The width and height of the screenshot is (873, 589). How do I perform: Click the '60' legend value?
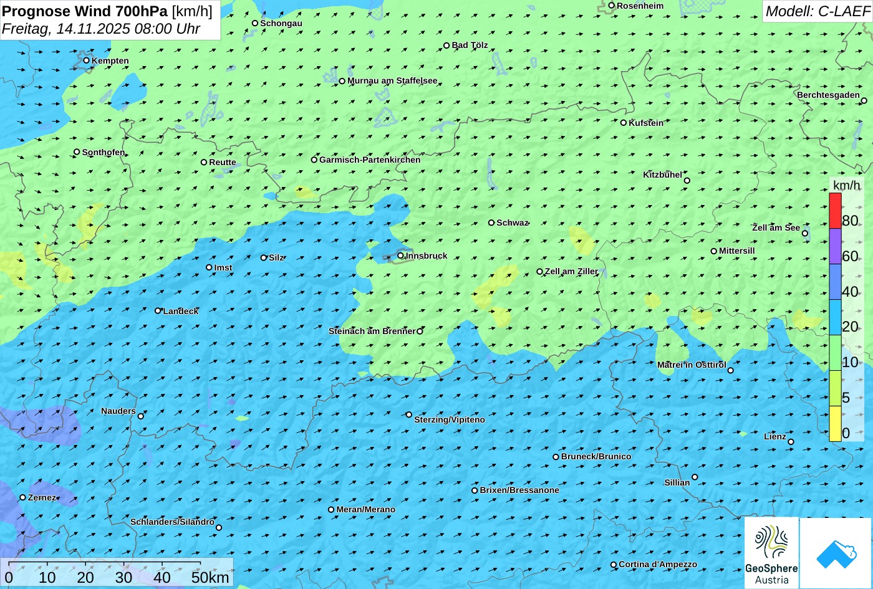(x=850, y=256)
